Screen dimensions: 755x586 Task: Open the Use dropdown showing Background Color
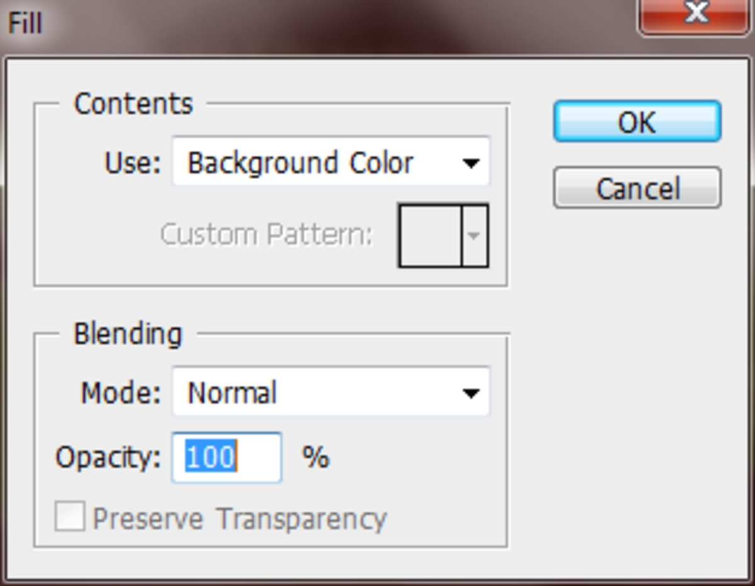click(x=330, y=162)
